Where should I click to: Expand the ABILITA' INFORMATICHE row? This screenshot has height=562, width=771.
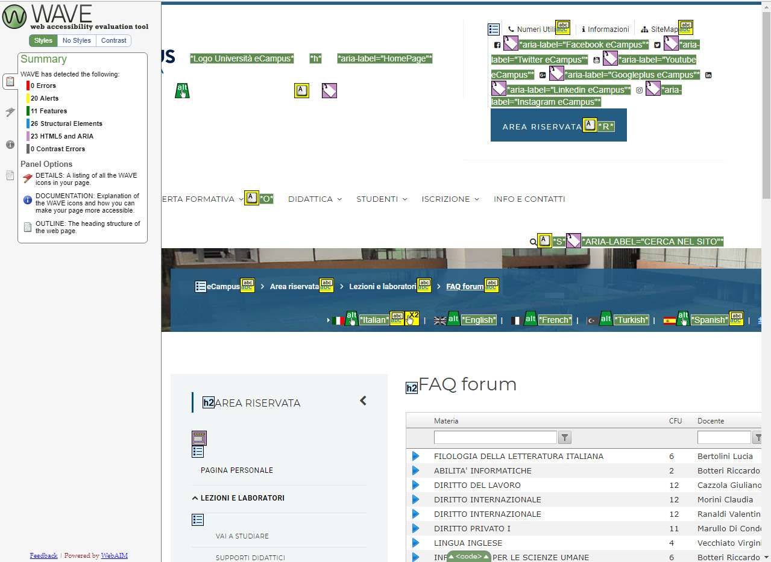click(415, 470)
